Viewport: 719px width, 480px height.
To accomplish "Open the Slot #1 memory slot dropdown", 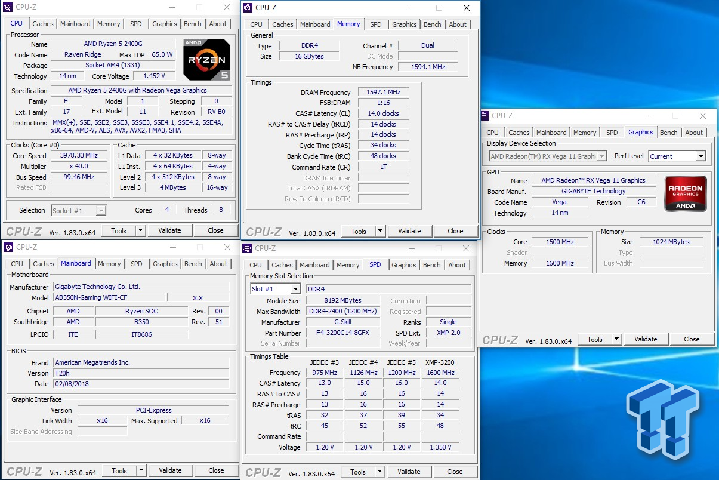I will [x=295, y=289].
